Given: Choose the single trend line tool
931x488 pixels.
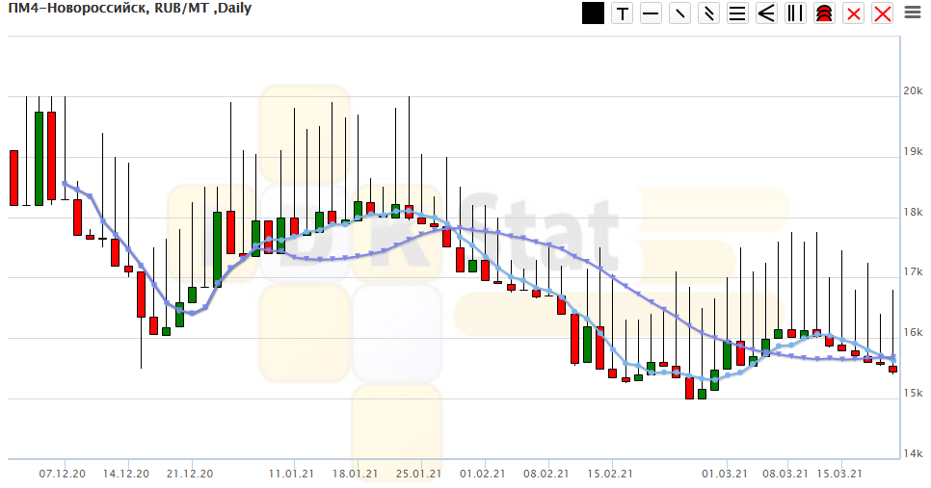Looking at the screenshot, I should [x=680, y=13].
